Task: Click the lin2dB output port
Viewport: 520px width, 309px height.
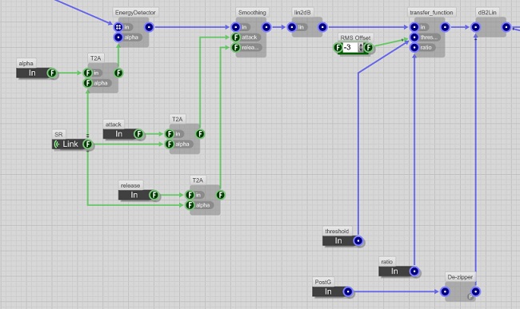Action: tap(322, 27)
